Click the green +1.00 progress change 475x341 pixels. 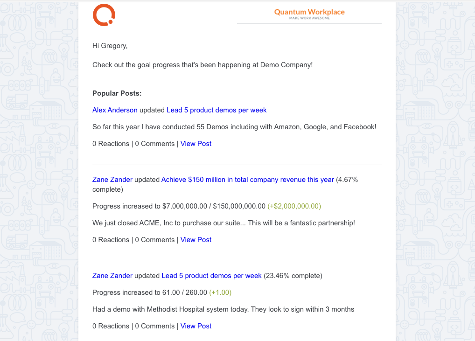tap(220, 292)
